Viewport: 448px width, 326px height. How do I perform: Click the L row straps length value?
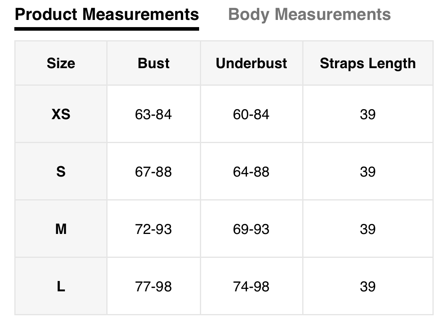click(368, 287)
